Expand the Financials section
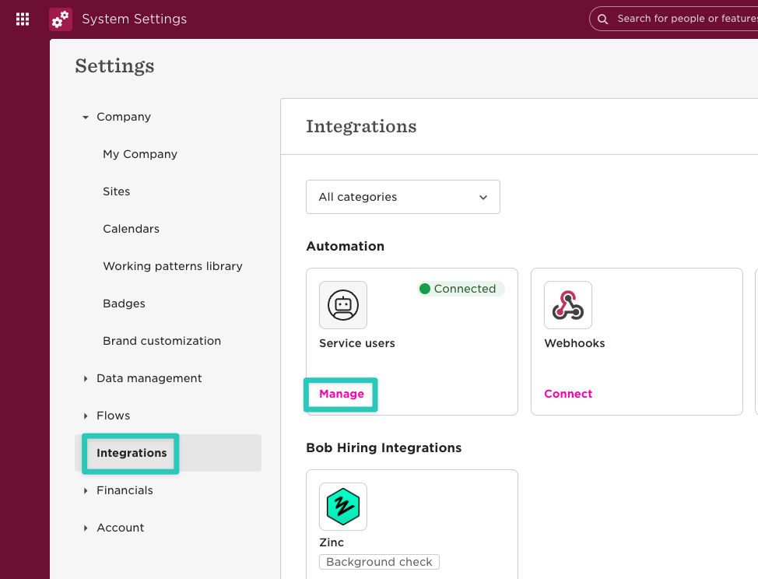Viewport: 758px width, 579px height. (86, 491)
